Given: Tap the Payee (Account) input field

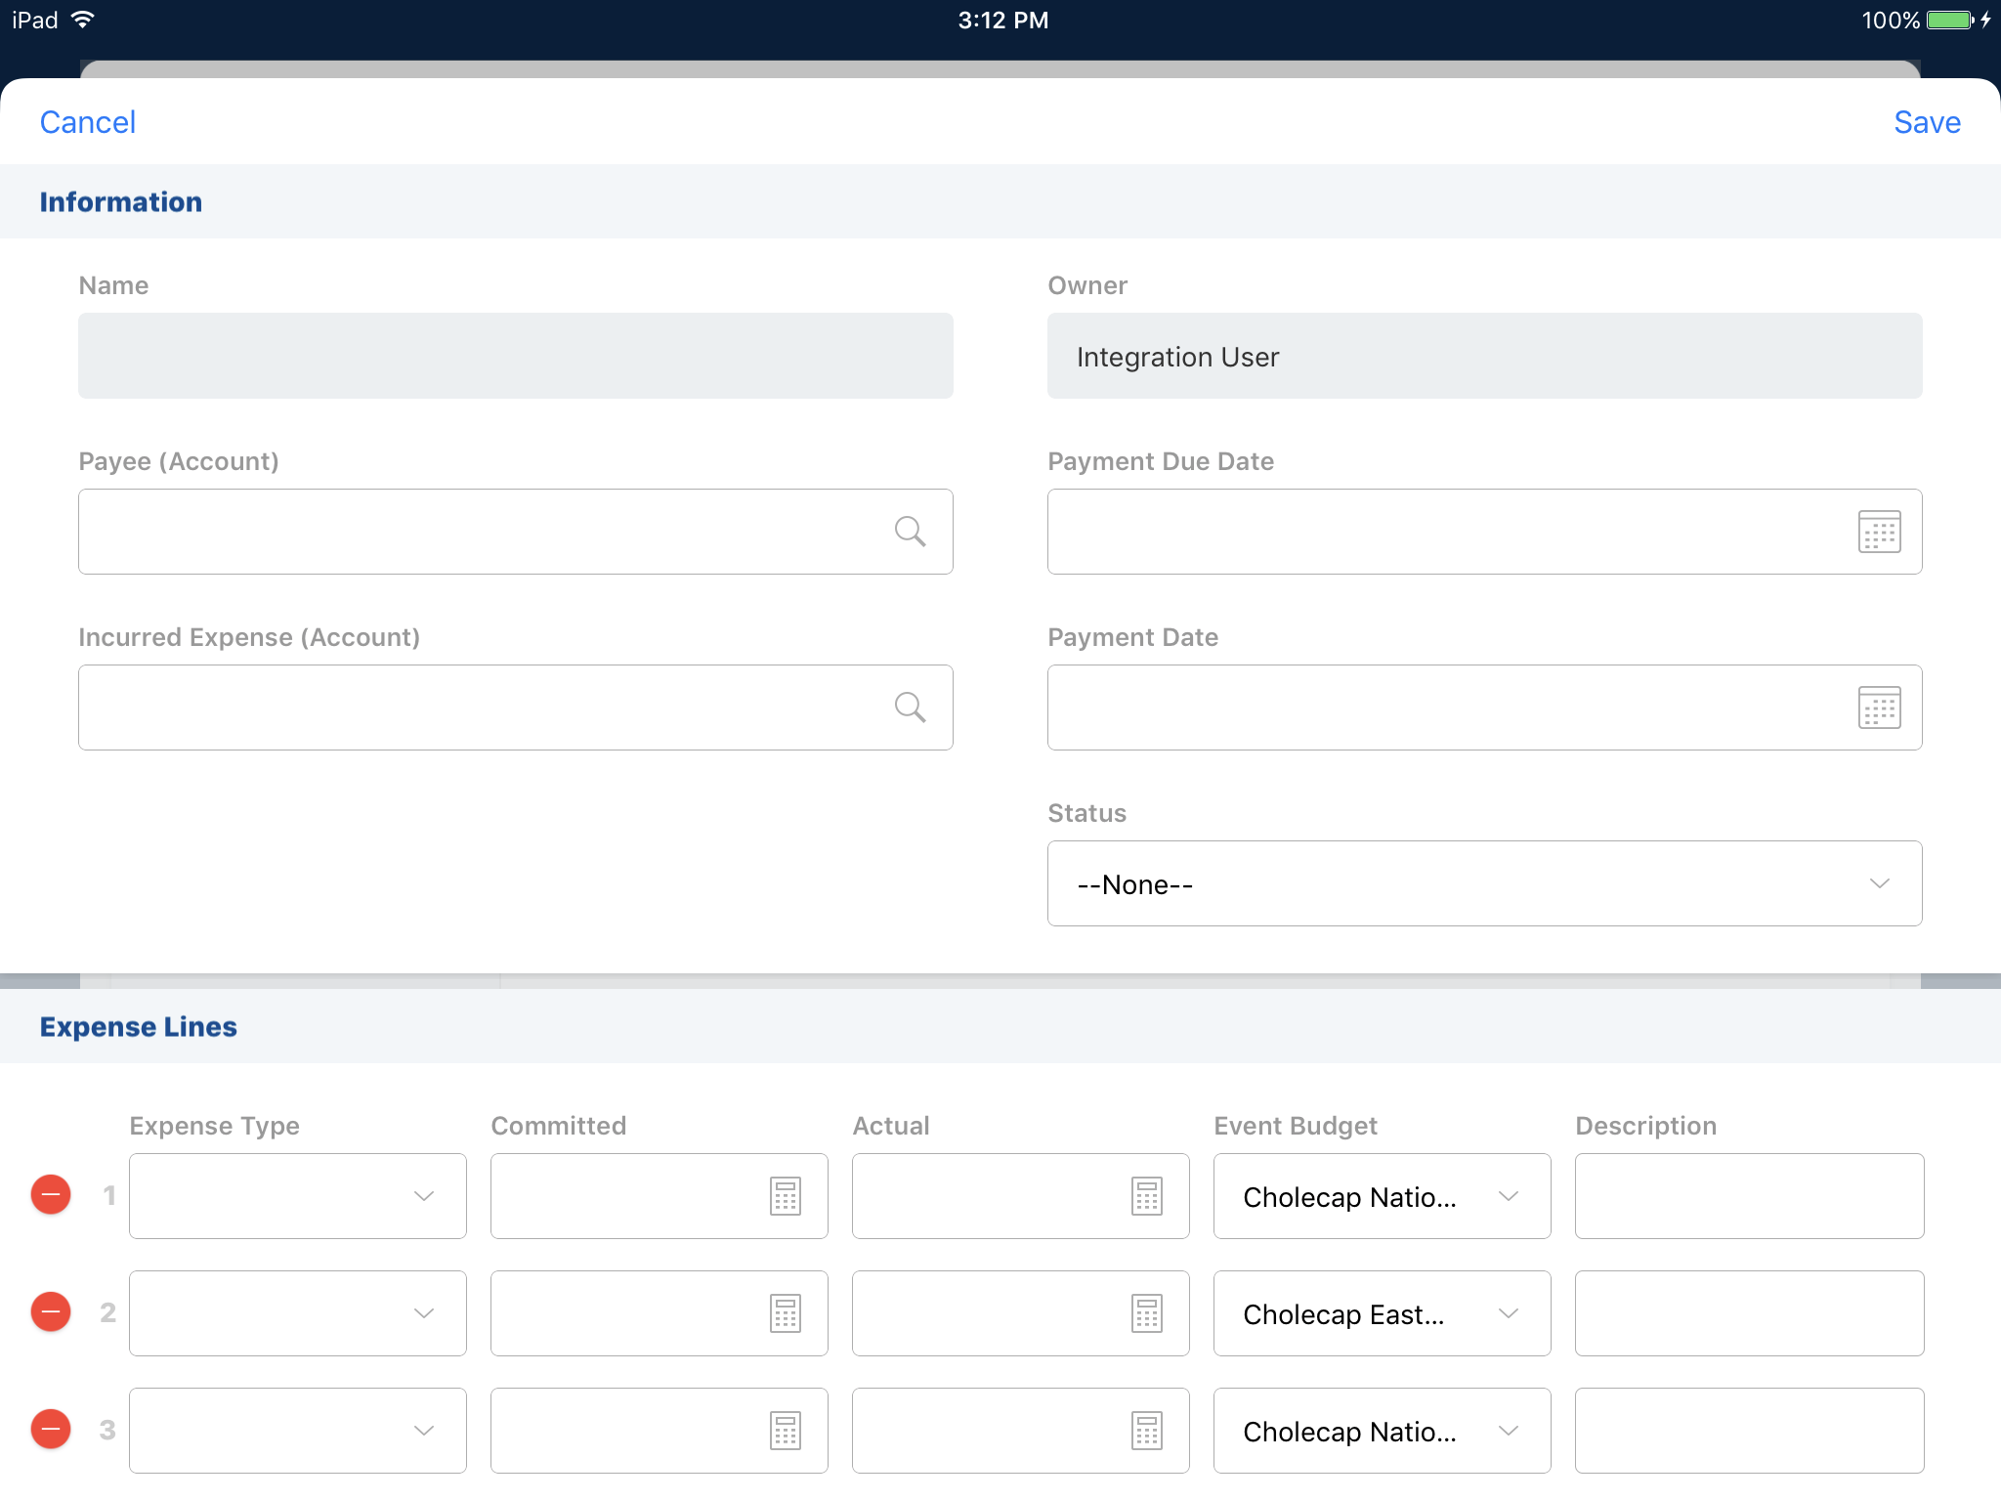Looking at the screenshot, I should pyautogui.click(x=479, y=532).
